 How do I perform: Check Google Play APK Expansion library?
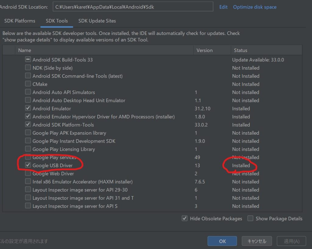(x=28, y=133)
